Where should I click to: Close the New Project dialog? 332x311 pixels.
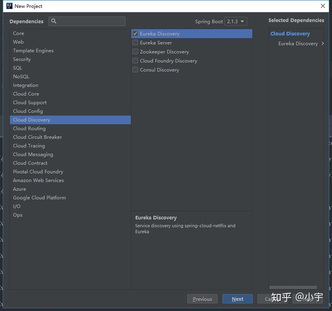pyautogui.click(x=323, y=6)
